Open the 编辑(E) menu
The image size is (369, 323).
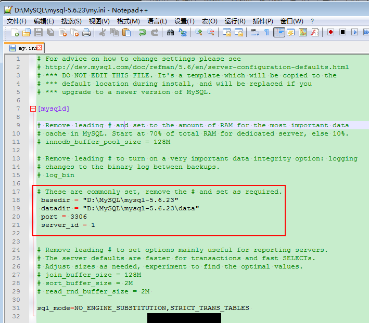coord(44,21)
